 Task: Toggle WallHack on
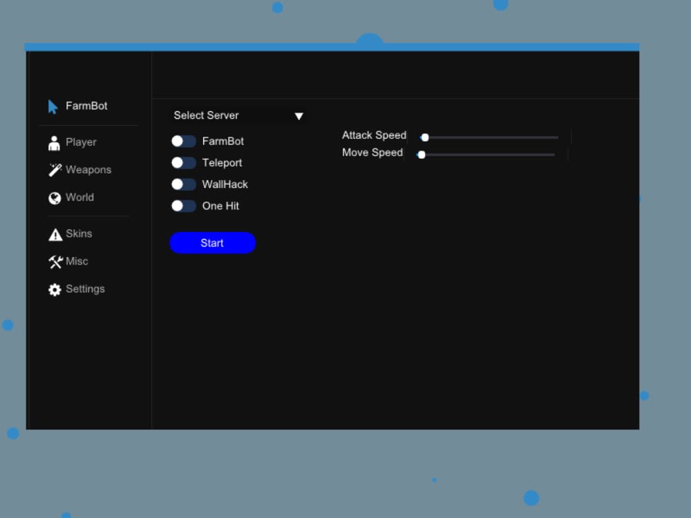[183, 184]
